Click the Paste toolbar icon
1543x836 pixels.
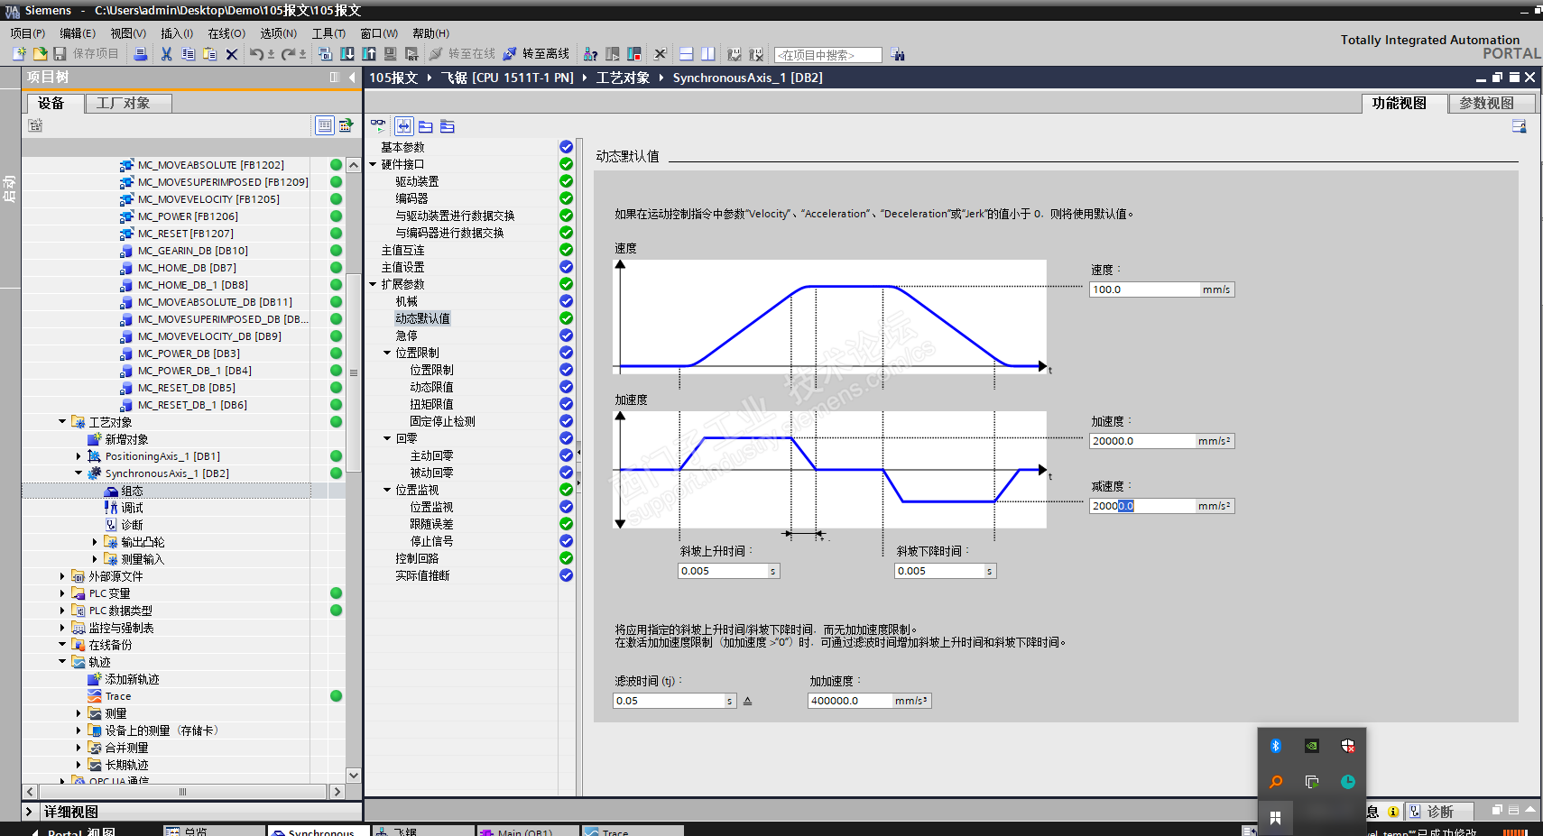(x=209, y=54)
